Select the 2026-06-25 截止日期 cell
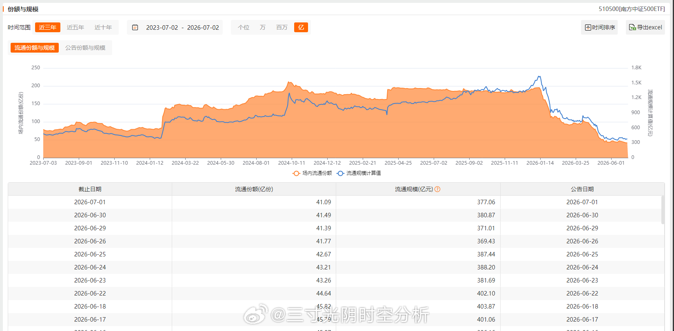The height and width of the screenshot is (331, 674). (90, 254)
